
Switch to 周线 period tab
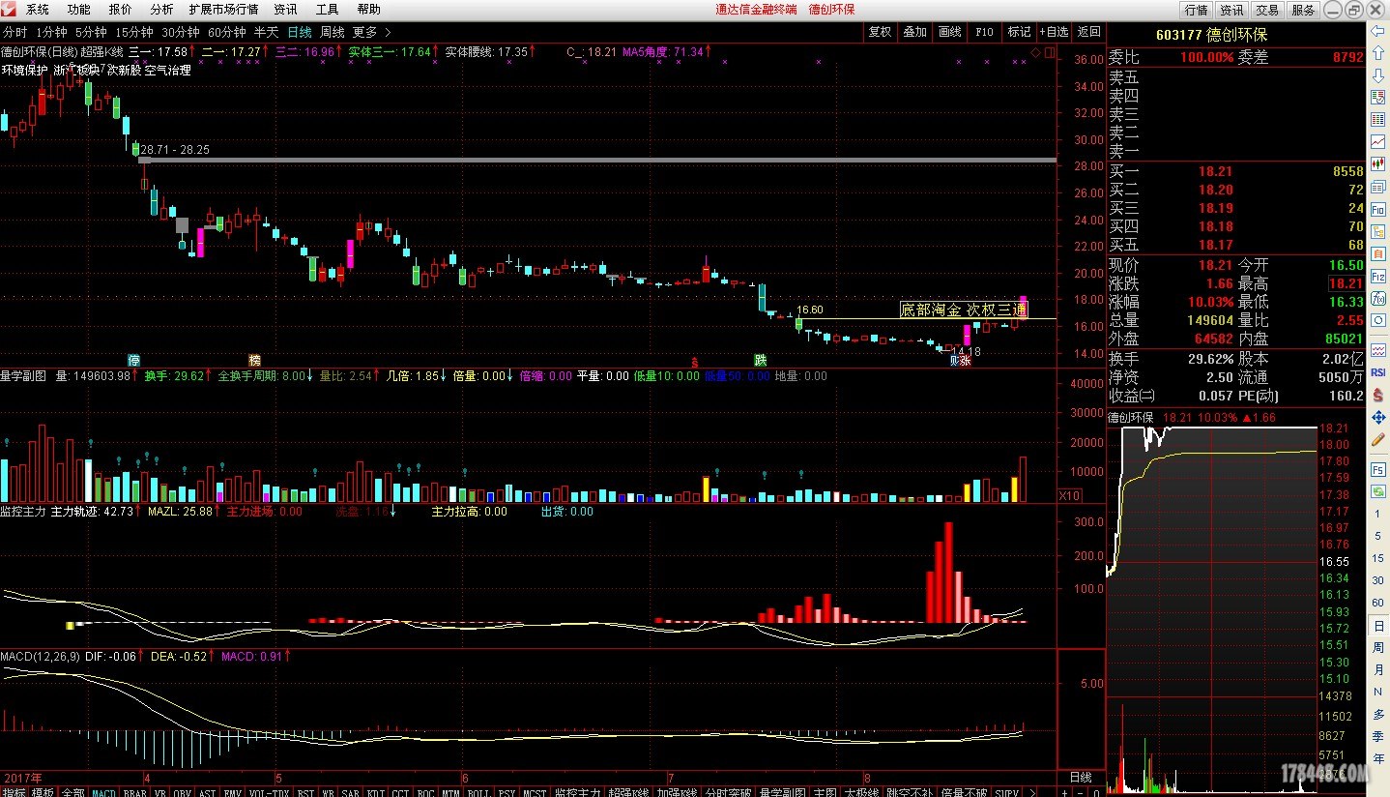[332, 32]
